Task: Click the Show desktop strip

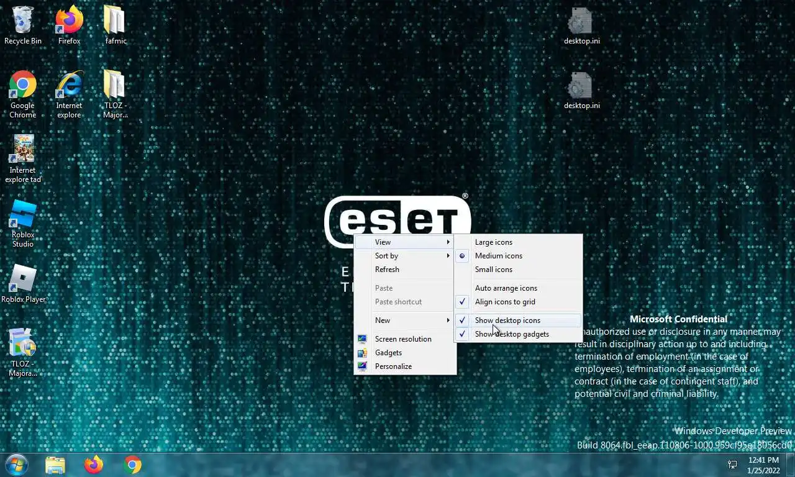Action: pos(790,465)
